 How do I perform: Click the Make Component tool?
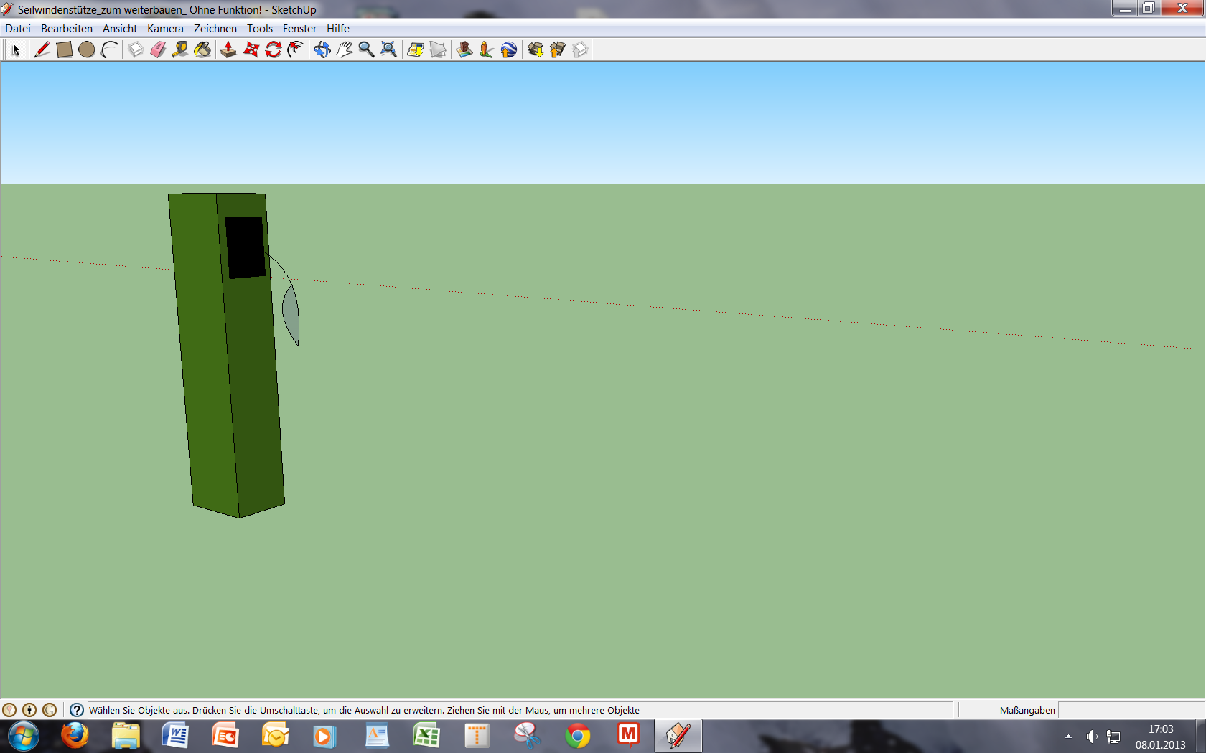pyautogui.click(x=136, y=49)
